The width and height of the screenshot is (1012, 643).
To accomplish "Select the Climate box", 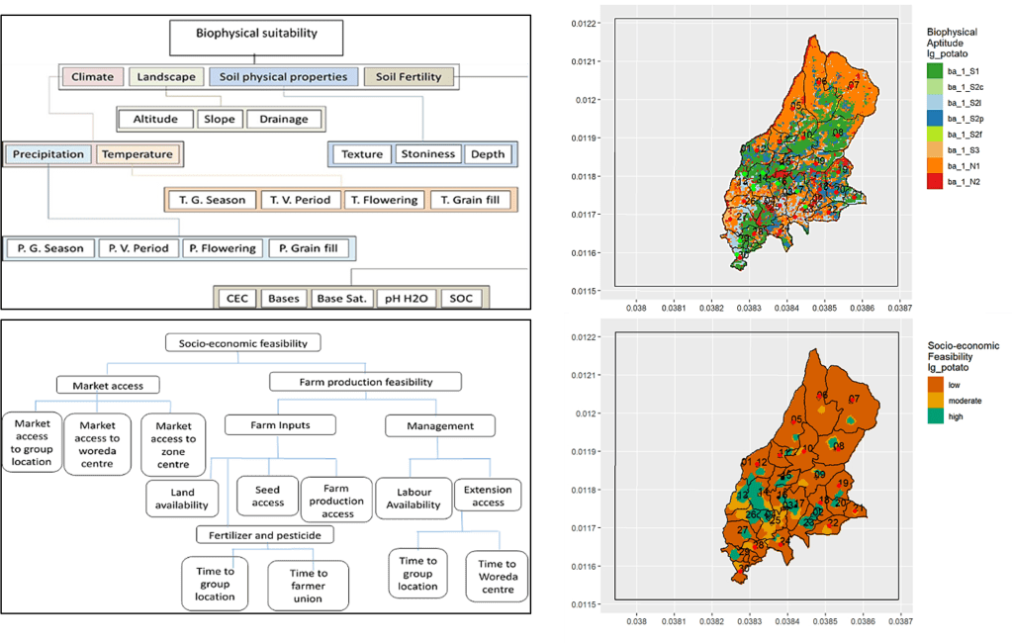I will click(x=92, y=76).
